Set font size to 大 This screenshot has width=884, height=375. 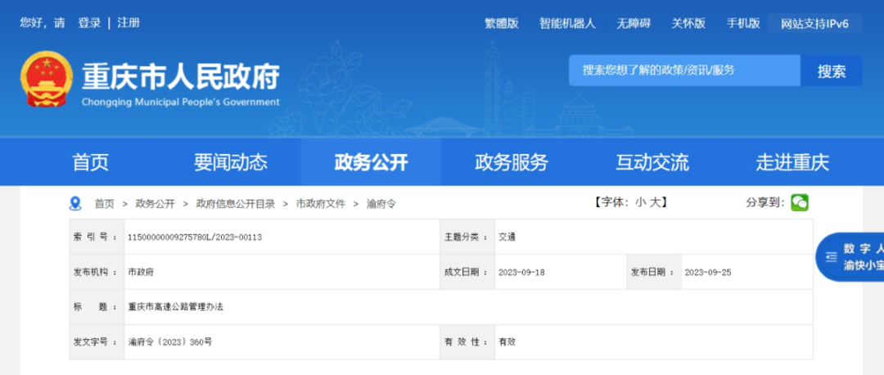click(x=655, y=203)
